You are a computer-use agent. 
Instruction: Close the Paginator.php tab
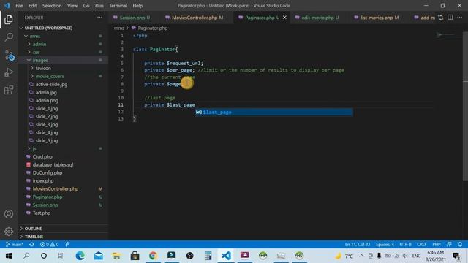[x=284, y=18]
